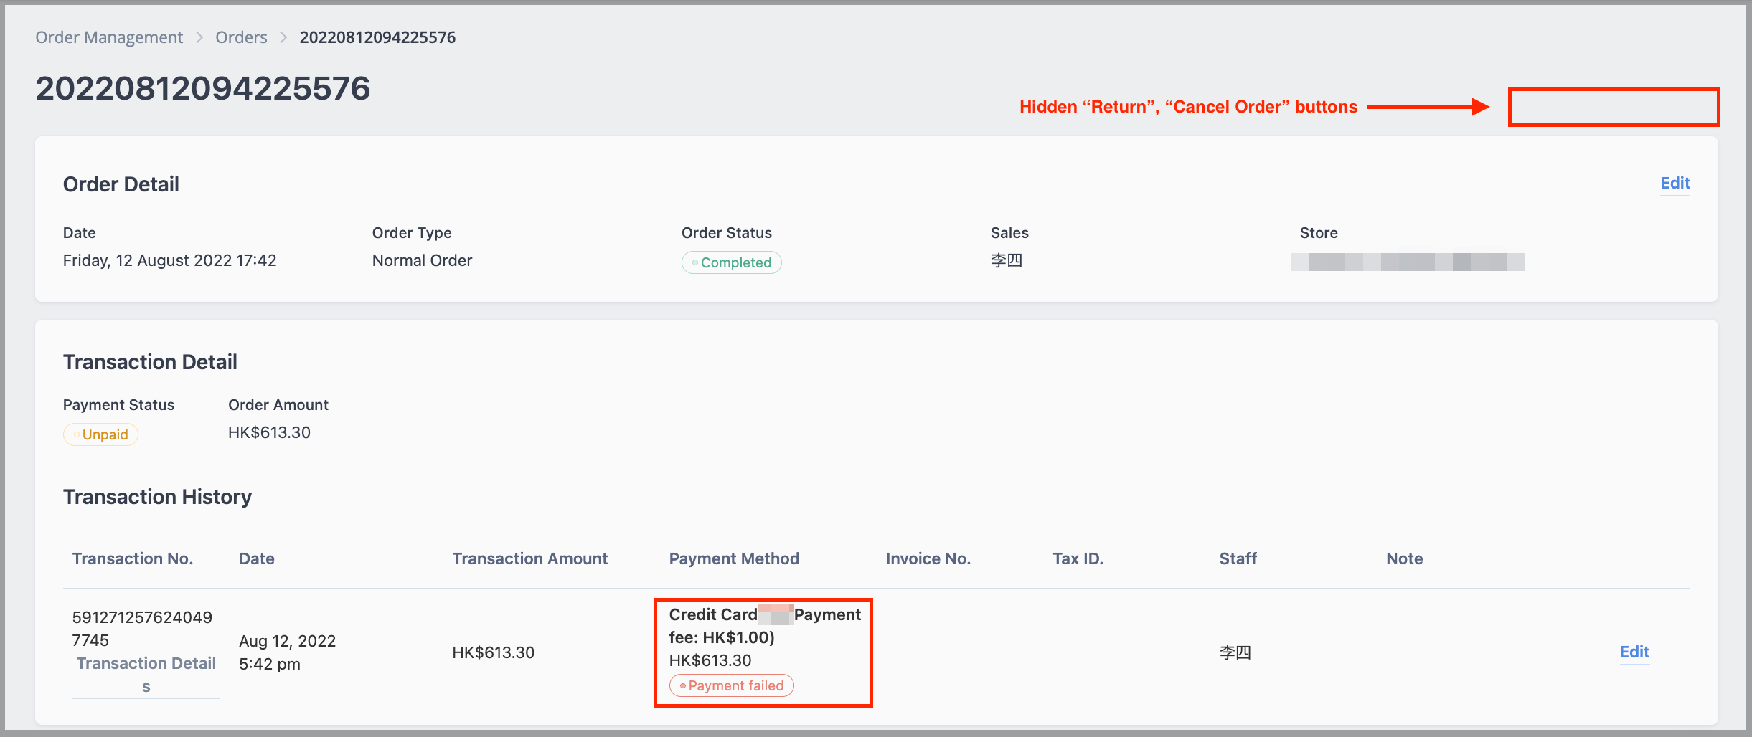
Task: Select the Completed order status badge
Action: pyautogui.click(x=731, y=262)
